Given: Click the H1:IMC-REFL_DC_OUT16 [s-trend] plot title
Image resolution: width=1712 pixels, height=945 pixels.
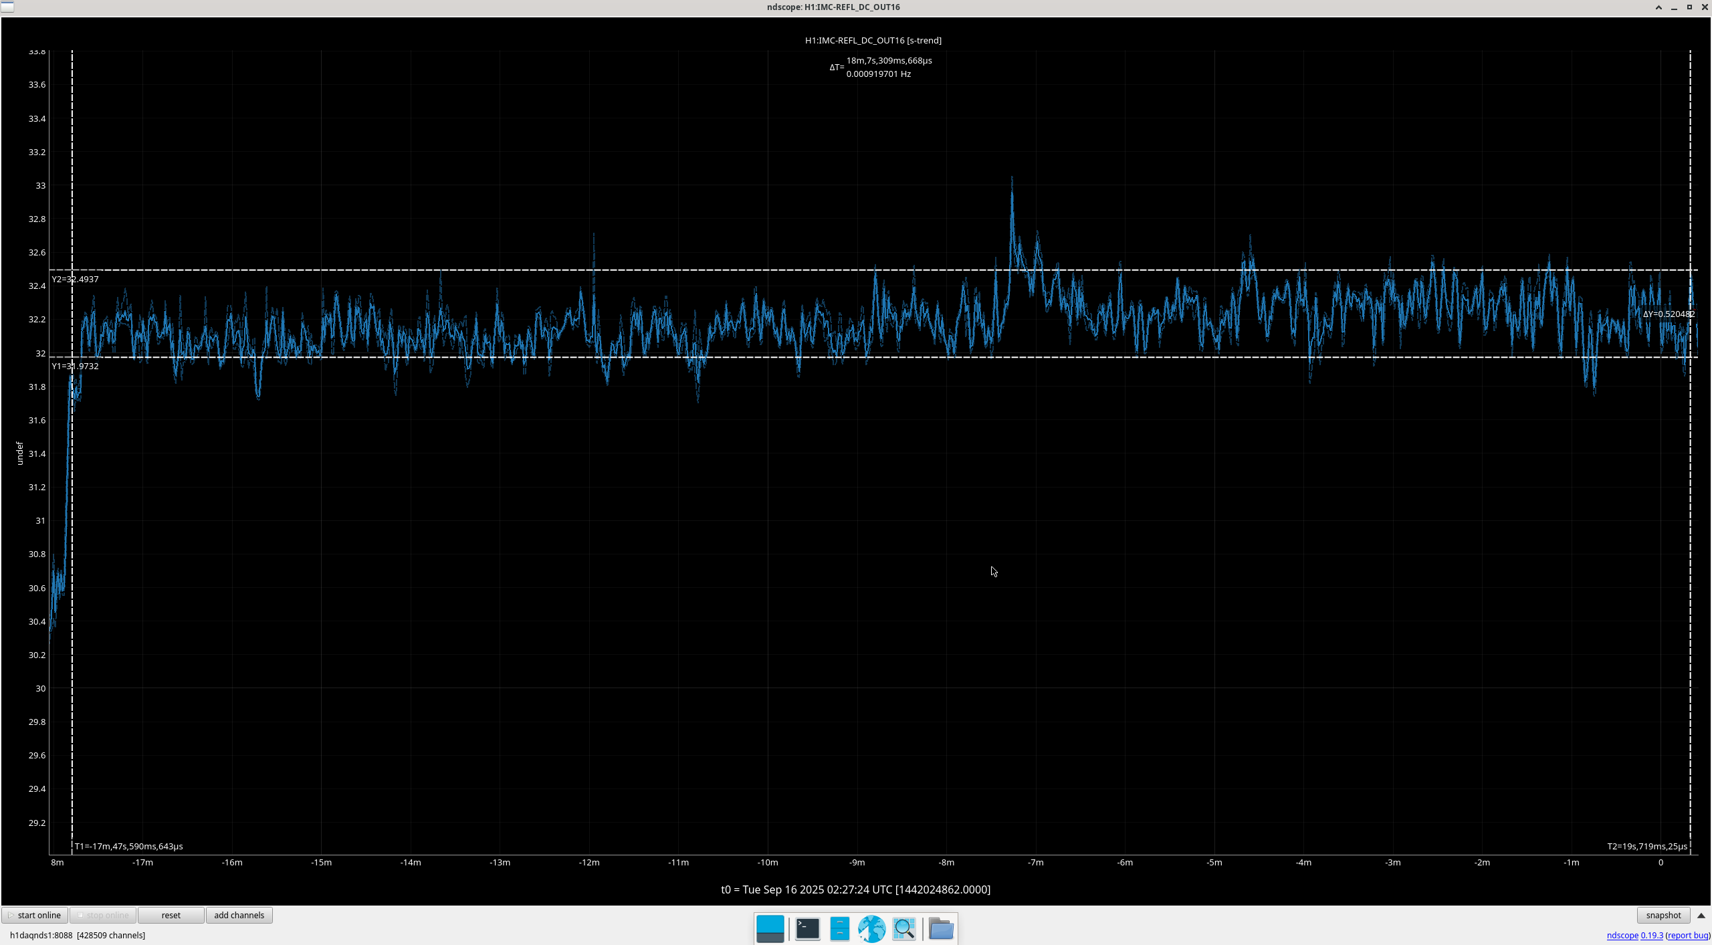Looking at the screenshot, I should pos(873,40).
